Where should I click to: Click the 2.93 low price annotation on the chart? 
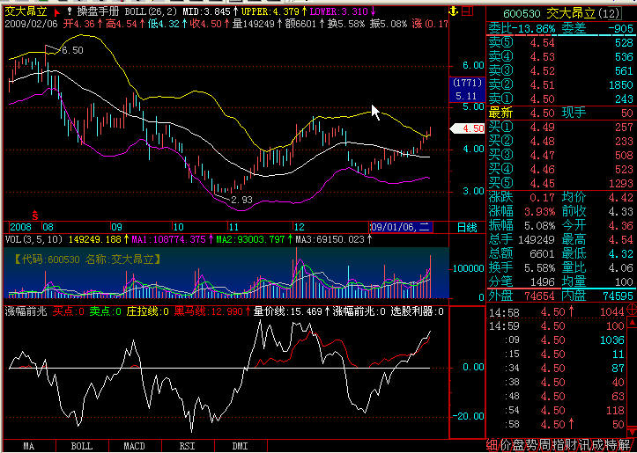click(x=241, y=200)
